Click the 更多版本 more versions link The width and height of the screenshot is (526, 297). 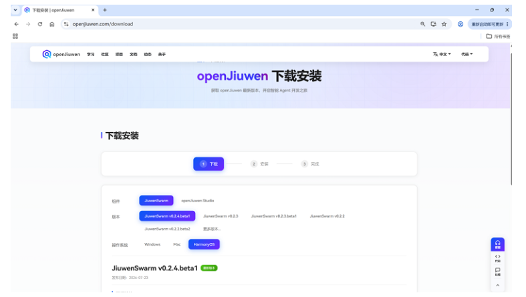(x=212, y=229)
